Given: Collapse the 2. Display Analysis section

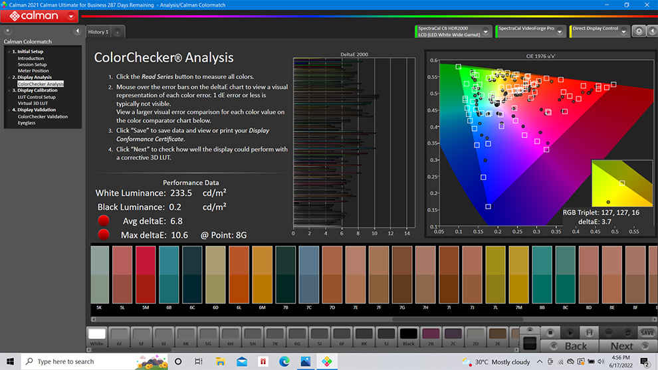Looking at the screenshot, I should 9,77.
